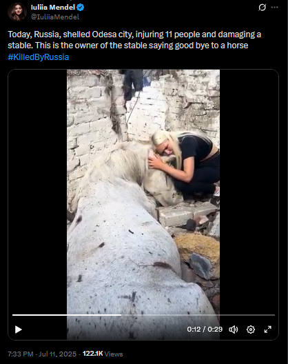This screenshot has width=288, height=364.
Task: Open the @IuliiaMendel handle link
Action: [x=55, y=17]
